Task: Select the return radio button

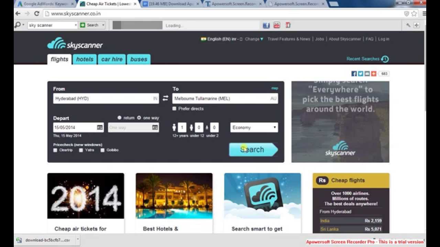Action: [120, 118]
